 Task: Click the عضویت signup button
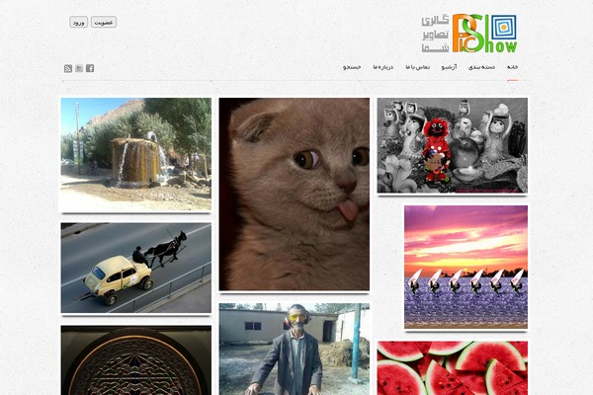coord(104,23)
